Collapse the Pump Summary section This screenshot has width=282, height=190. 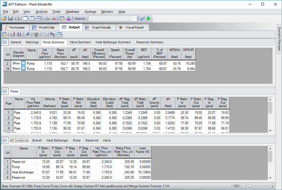click(x=5, y=42)
